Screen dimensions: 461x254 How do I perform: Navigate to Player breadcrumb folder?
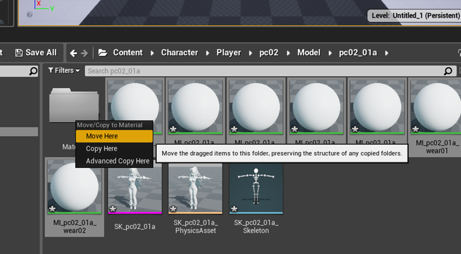tap(228, 53)
